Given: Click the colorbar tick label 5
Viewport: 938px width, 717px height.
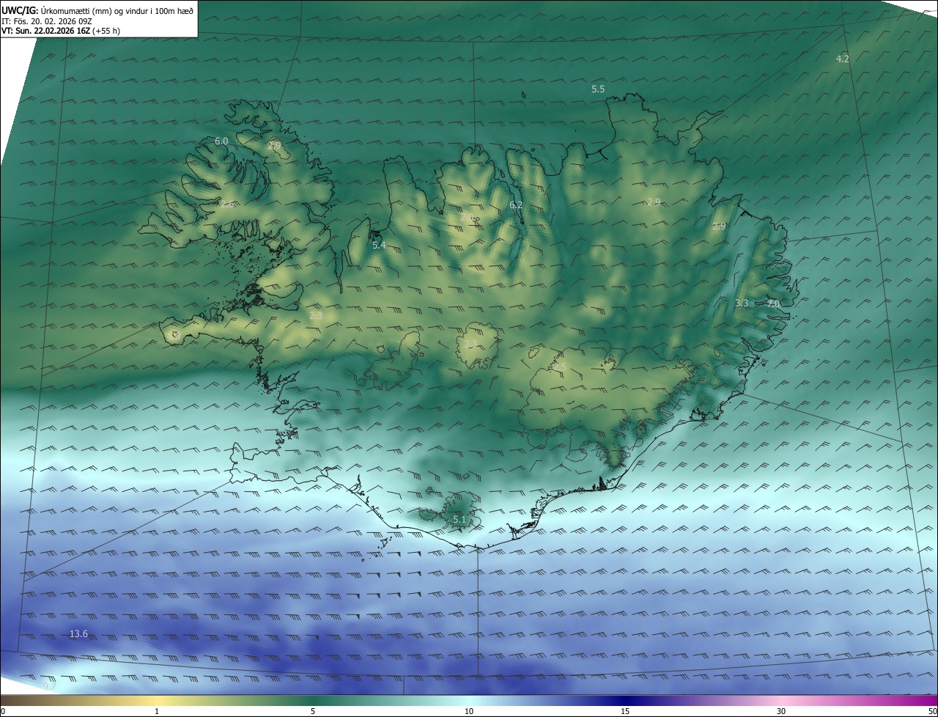Looking at the screenshot, I should (x=313, y=711).
